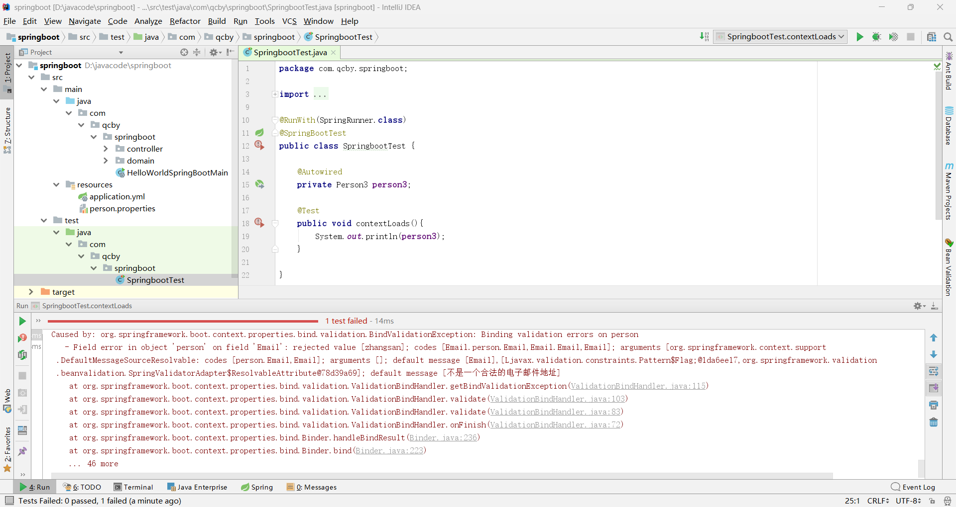Run SpringbootTest.contextLoads from the top toolbar
Screen dimensions: 956x507
tap(859, 37)
